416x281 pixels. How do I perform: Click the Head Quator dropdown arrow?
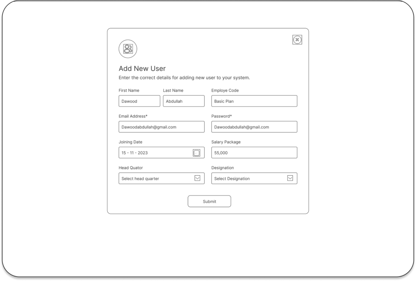197,178
